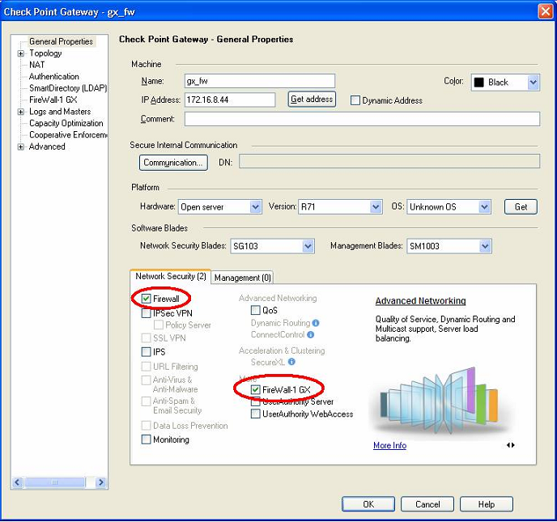Follow the More Info link

(x=389, y=445)
